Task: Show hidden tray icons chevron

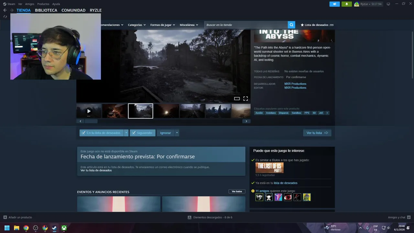Action: tap(360, 228)
